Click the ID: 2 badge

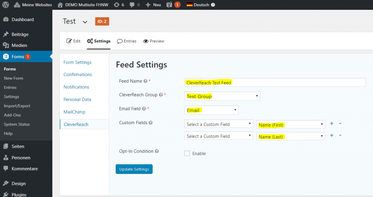click(102, 21)
